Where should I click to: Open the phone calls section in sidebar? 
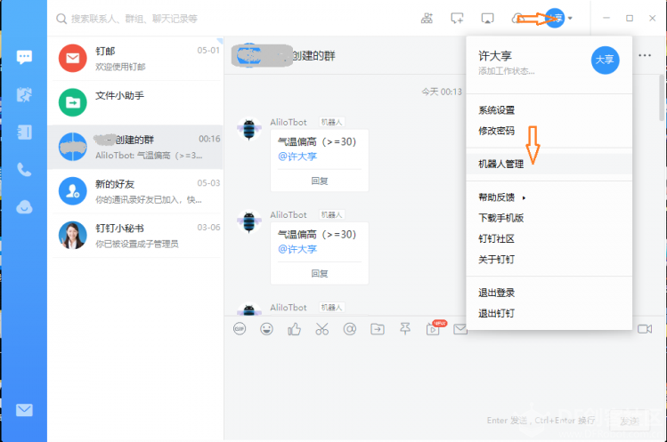point(24,170)
